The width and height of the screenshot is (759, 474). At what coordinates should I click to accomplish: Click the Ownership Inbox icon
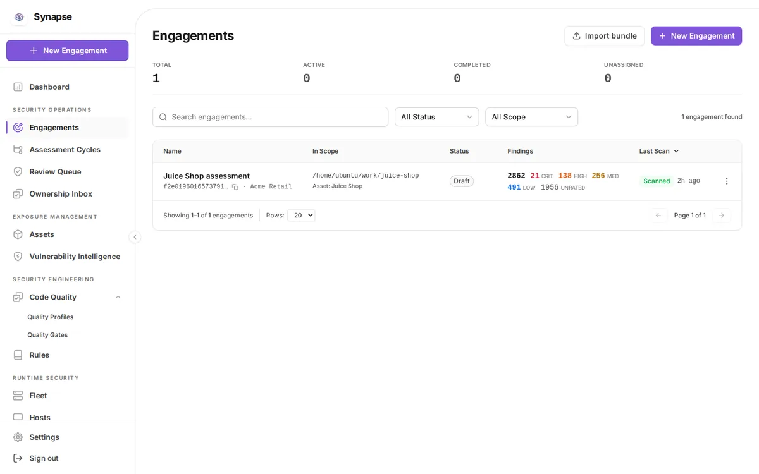pos(18,193)
